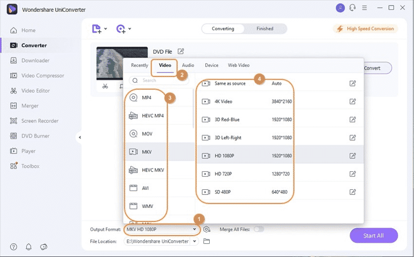Viewport: 414px width, 257px height.
Task: Open Video Editor in sidebar
Action: [x=30, y=91]
